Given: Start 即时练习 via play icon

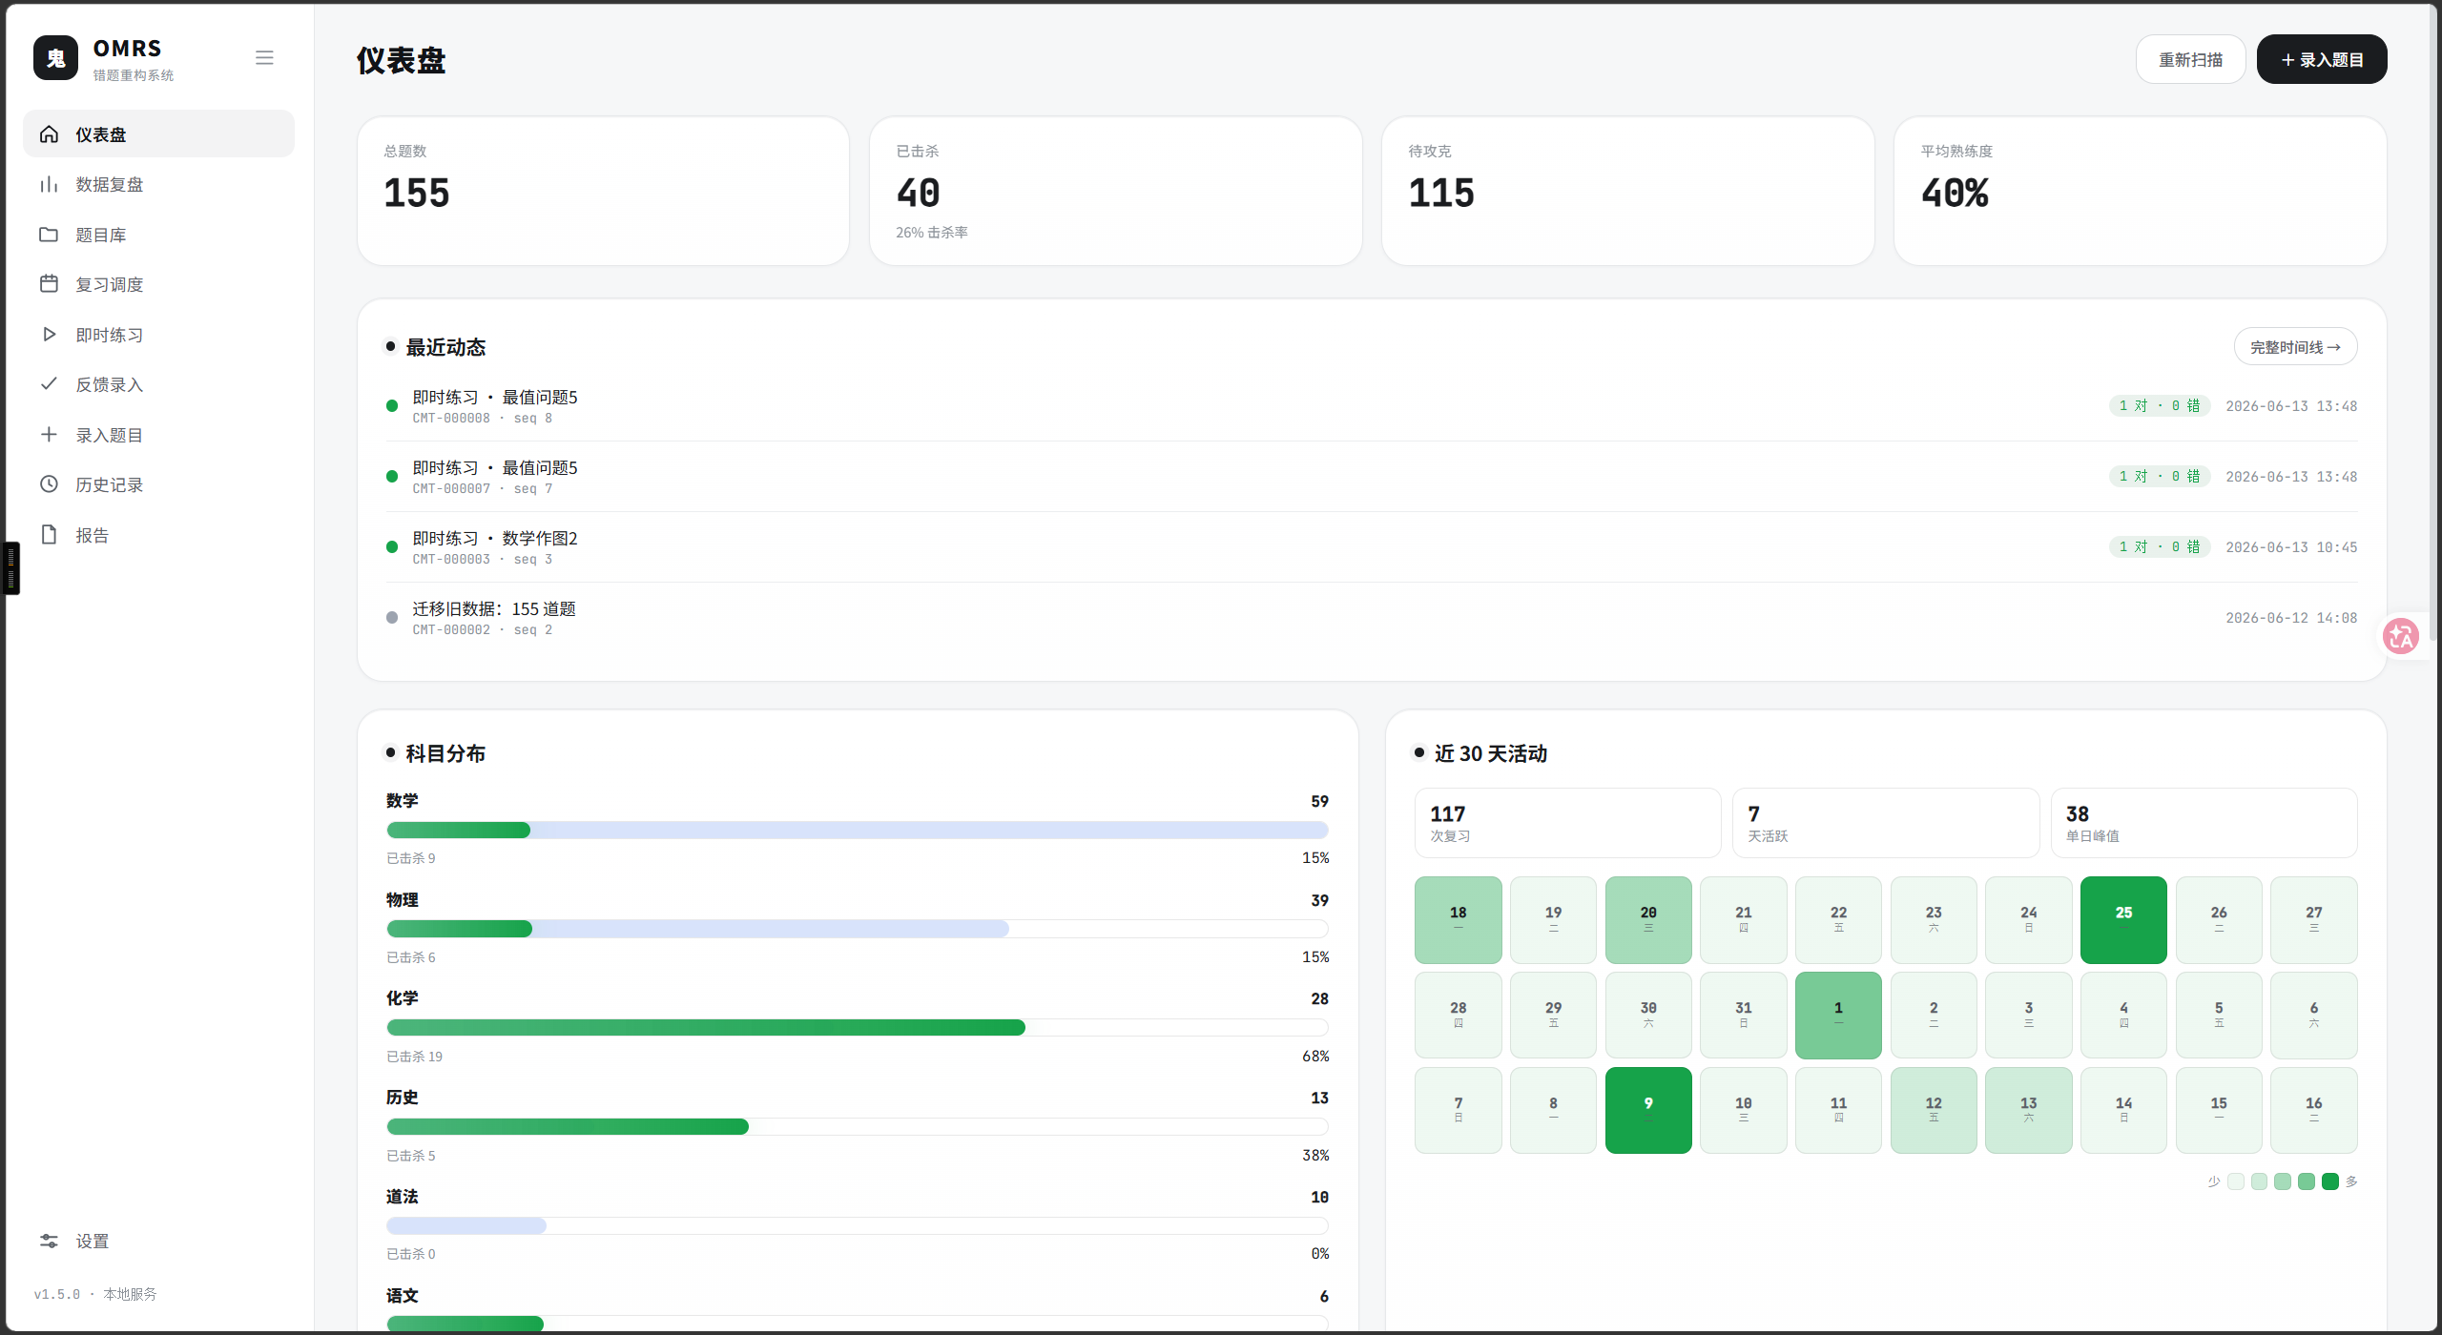Looking at the screenshot, I should click(49, 335).
